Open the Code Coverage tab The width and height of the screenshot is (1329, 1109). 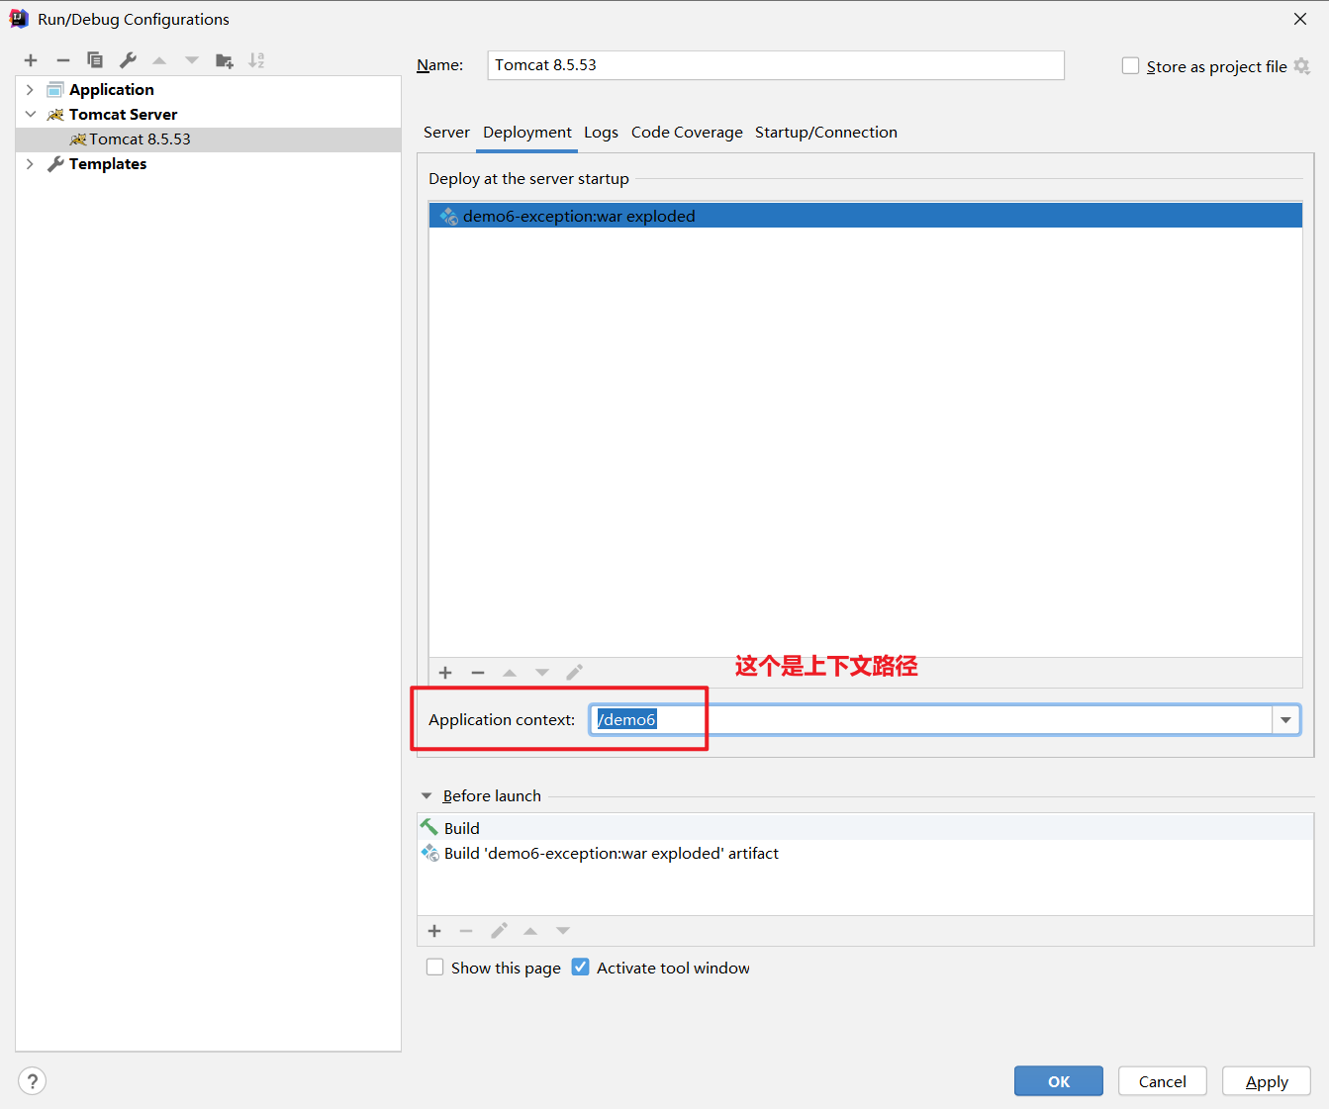pos(687,133)
